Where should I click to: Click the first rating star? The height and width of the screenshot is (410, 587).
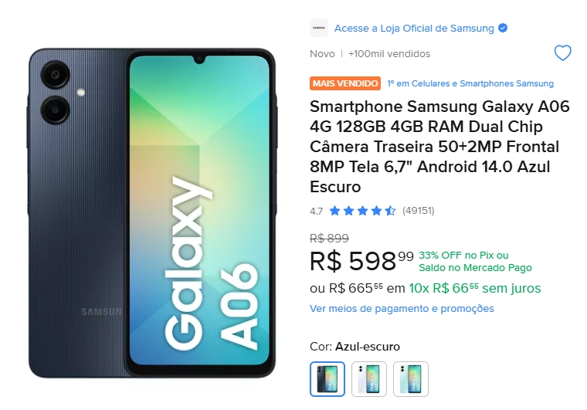(x=334, y=211)
